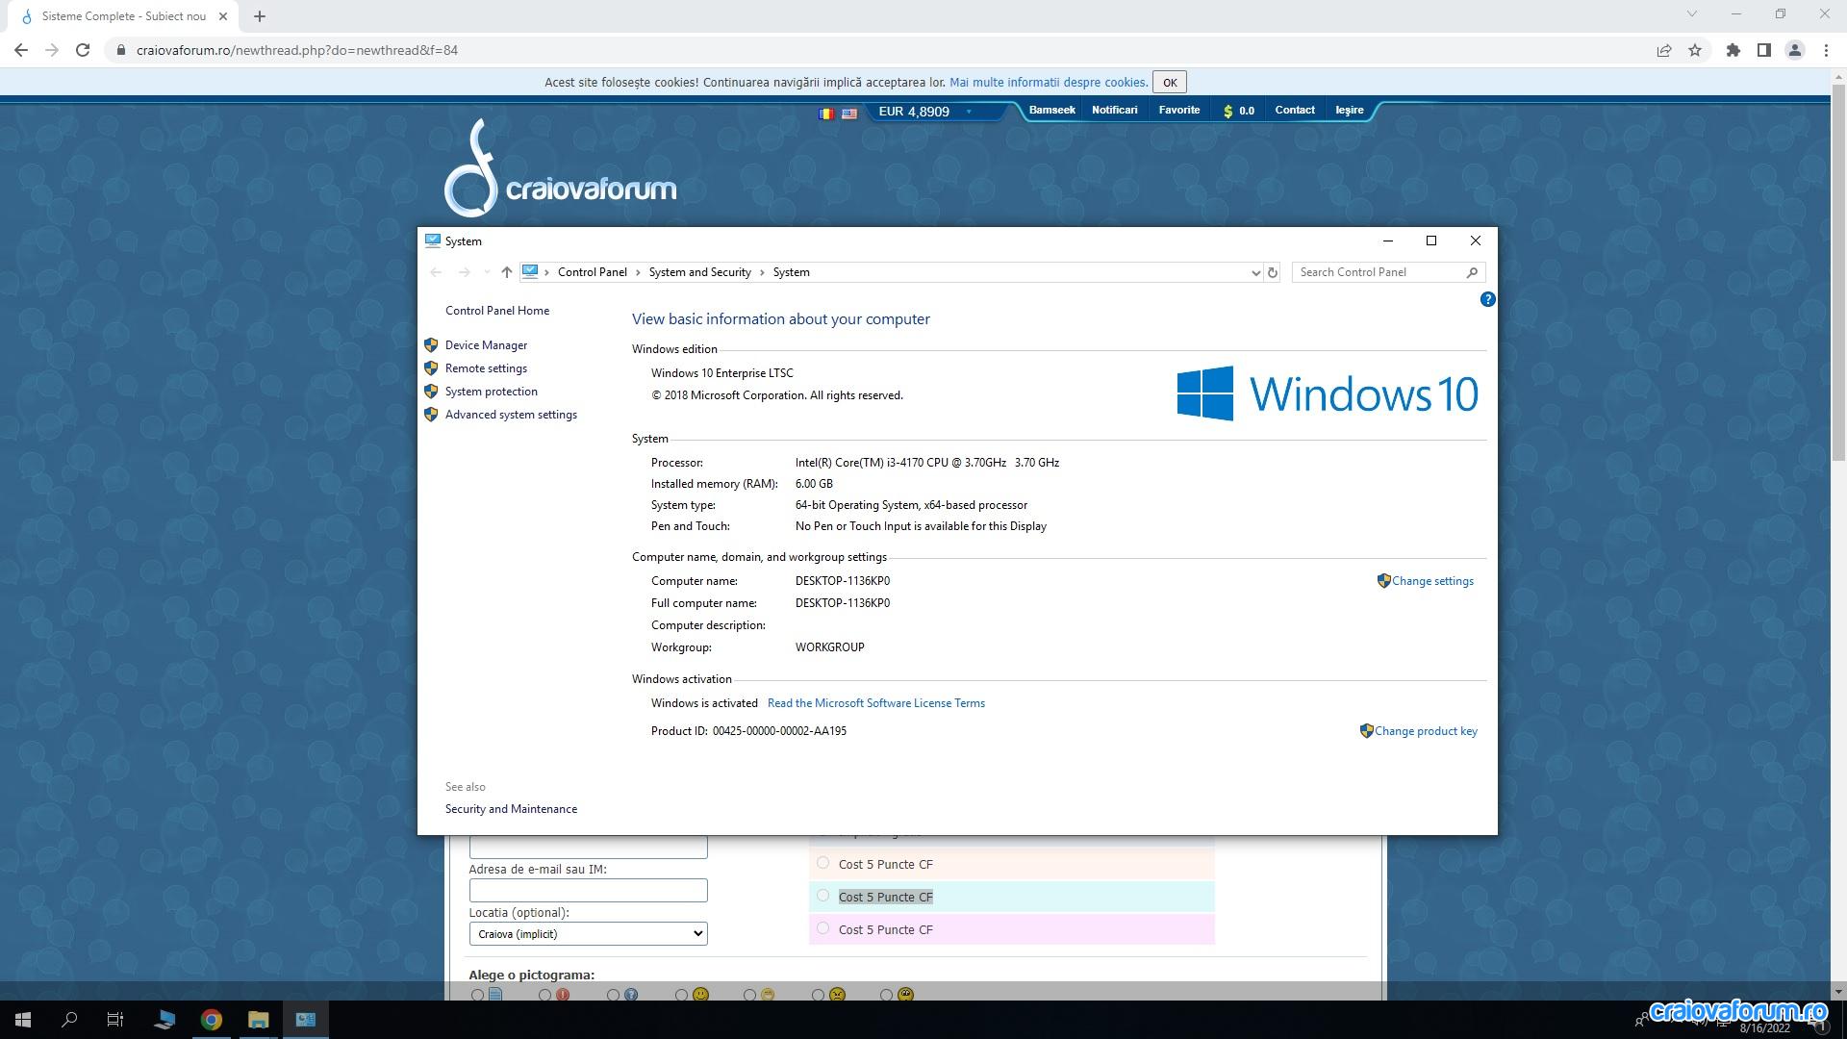Open Chrome profile icon
Viewport: 1847px width, 1039px height.
click(1795, 50)
